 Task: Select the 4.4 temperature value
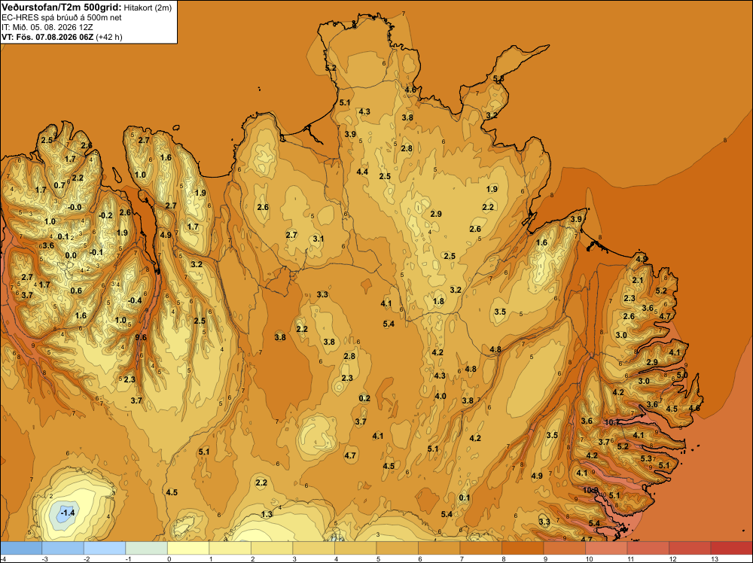362,172
